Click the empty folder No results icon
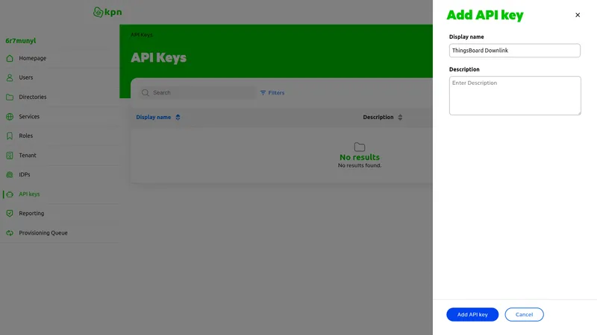Screen dimensions: 597x335 tap(360, 147)
